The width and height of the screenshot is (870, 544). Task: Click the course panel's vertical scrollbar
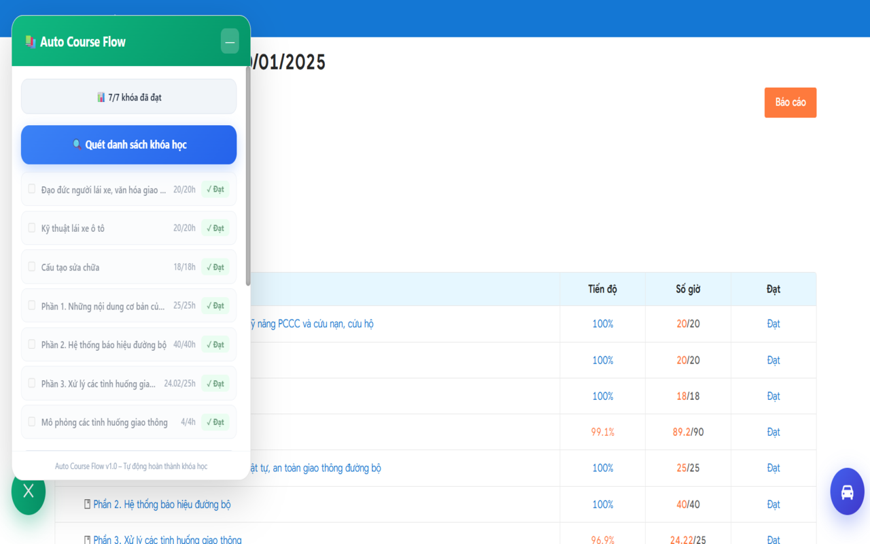pyautogui.click(x=248, y=177)
